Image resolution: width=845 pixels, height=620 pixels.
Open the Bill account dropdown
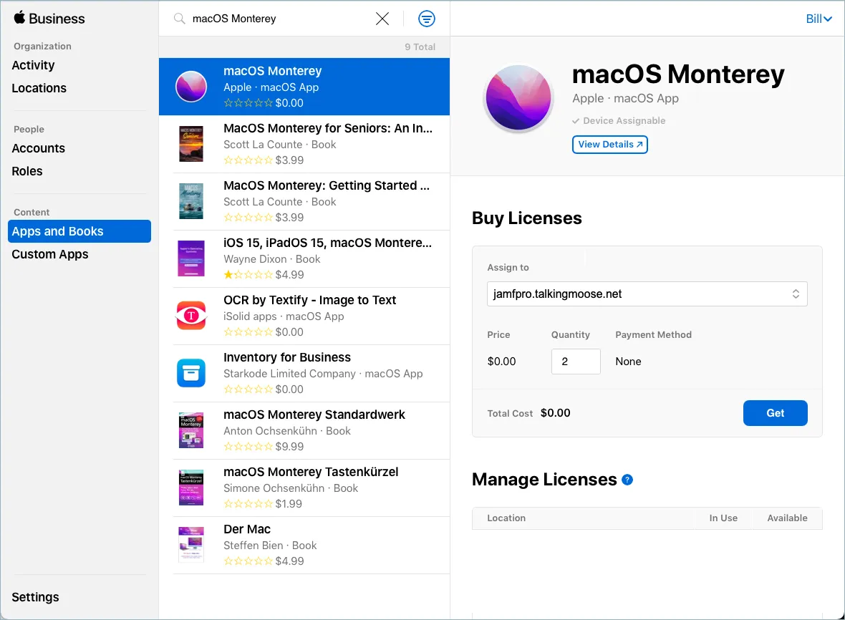tap(819, 19)
